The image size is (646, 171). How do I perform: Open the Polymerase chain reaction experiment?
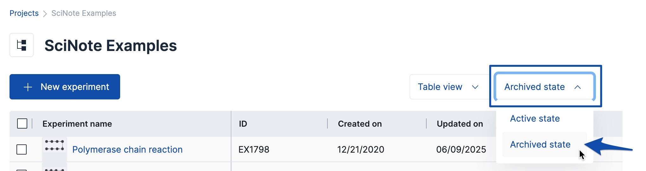tap(127, 149)
